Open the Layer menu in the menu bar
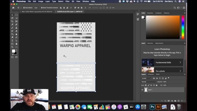Screen dimensions: 197x111 click(x=47, y=1)
